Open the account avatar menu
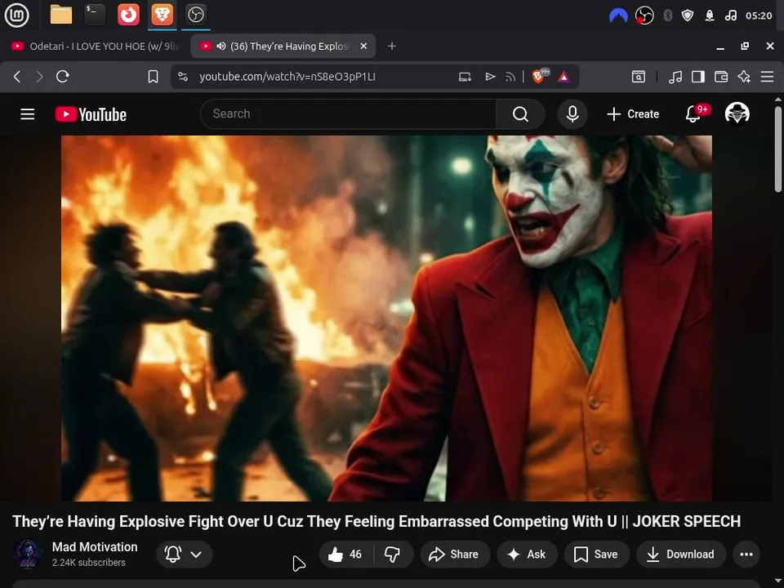 737,114
